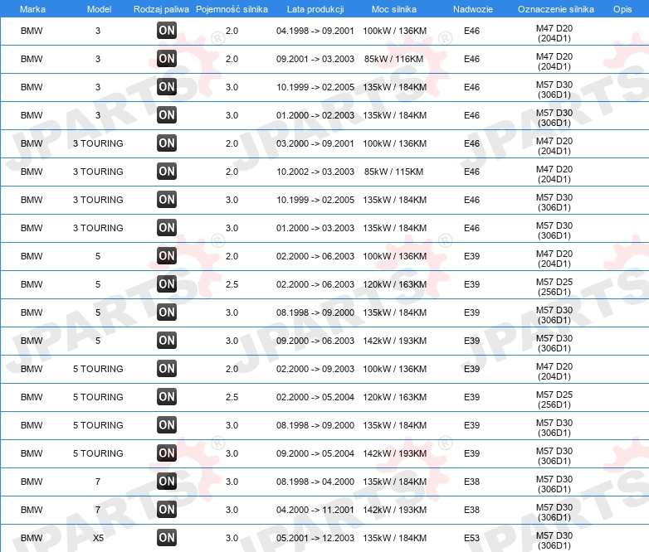Click ON icon in 01.2000 -> 02.2003 row
The image size is (649, 552).
[167, 115]
